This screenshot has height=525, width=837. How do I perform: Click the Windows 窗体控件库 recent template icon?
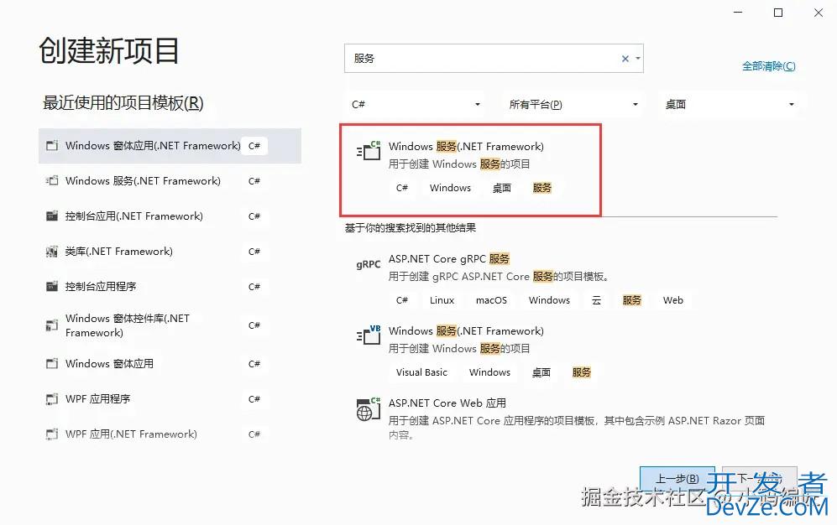coord(52,325)
